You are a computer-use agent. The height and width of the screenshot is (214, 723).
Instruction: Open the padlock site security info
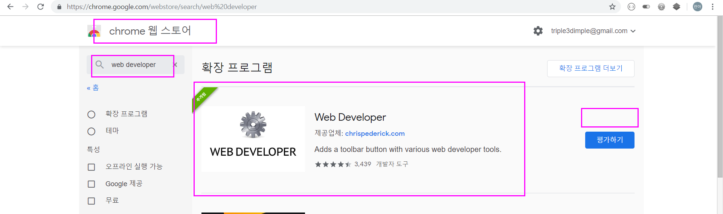coord(59,7)
